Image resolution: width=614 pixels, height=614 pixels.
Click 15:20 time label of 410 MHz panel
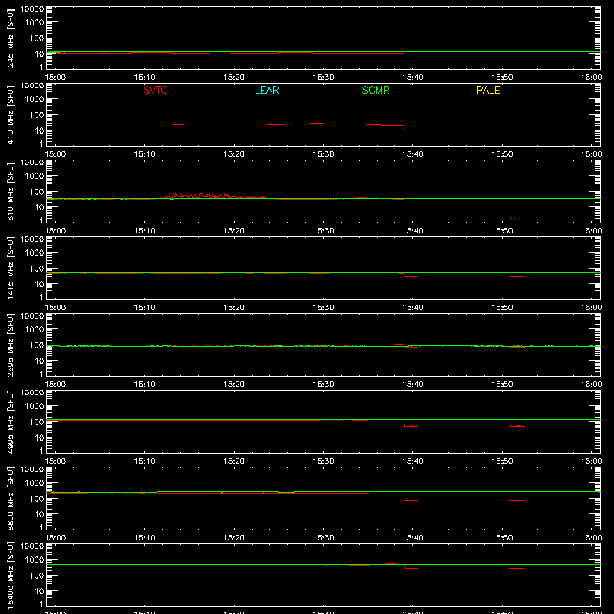point(234,154)
